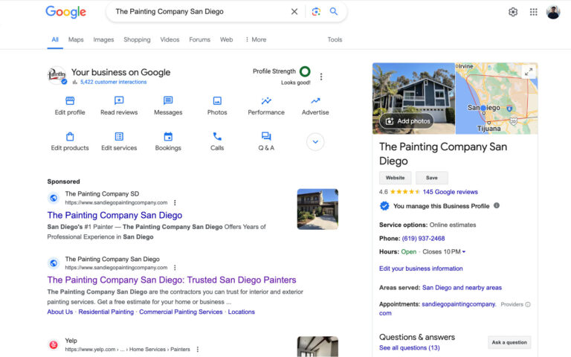This screenshot has width=571, height=357.
Task: Open the Tools search options
Action: (335, 39)
